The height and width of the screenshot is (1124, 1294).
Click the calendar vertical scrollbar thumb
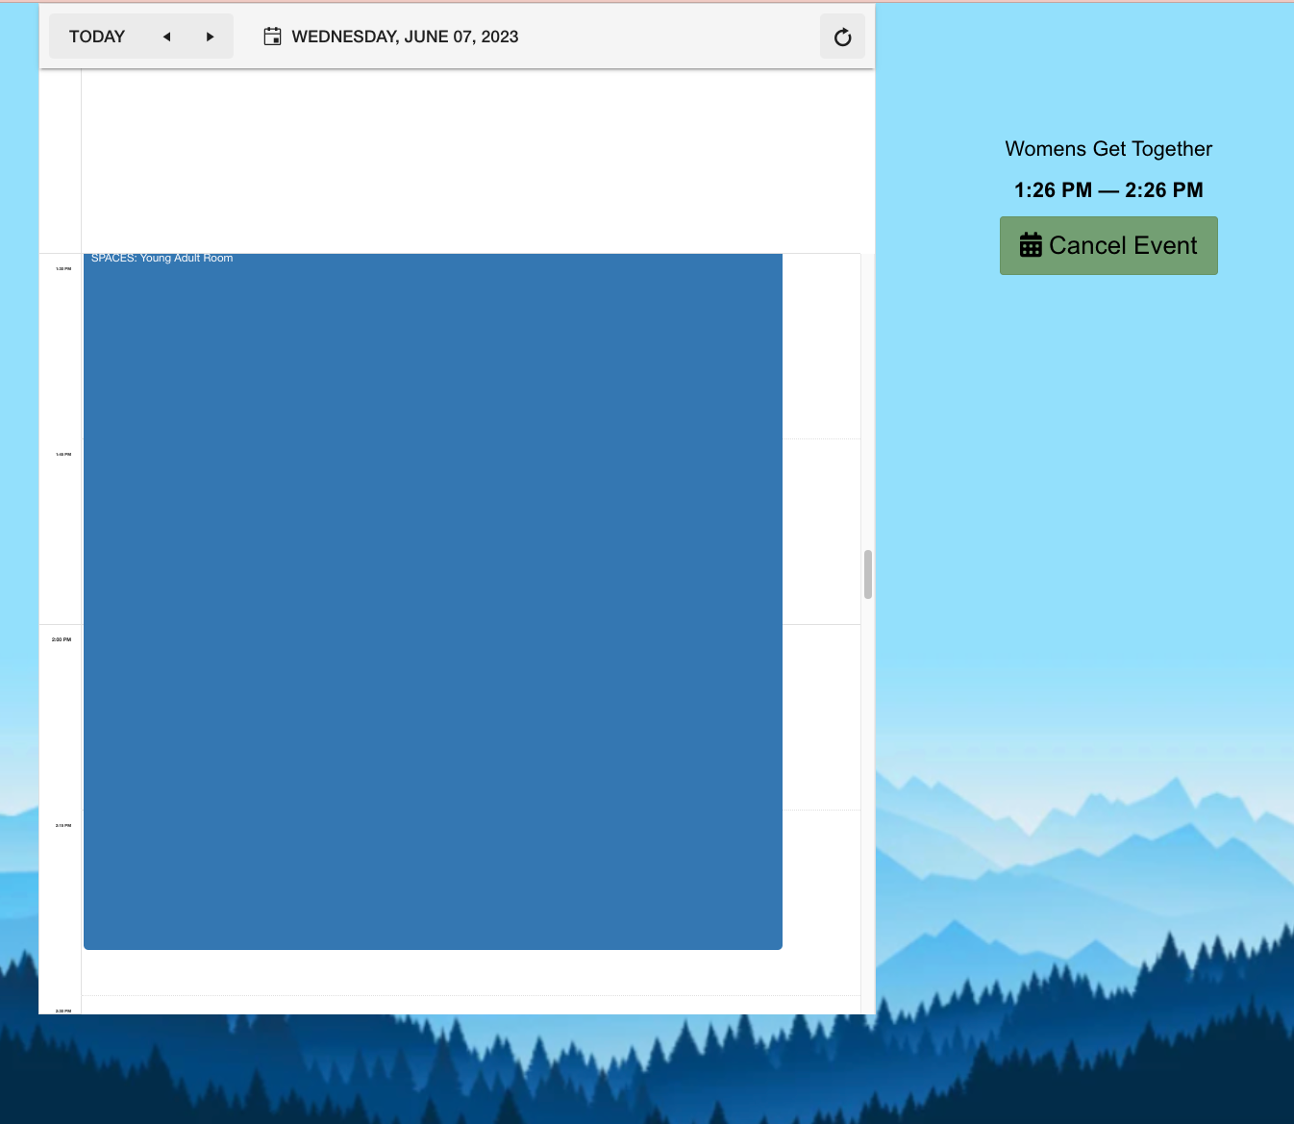[x=867, y=574]
